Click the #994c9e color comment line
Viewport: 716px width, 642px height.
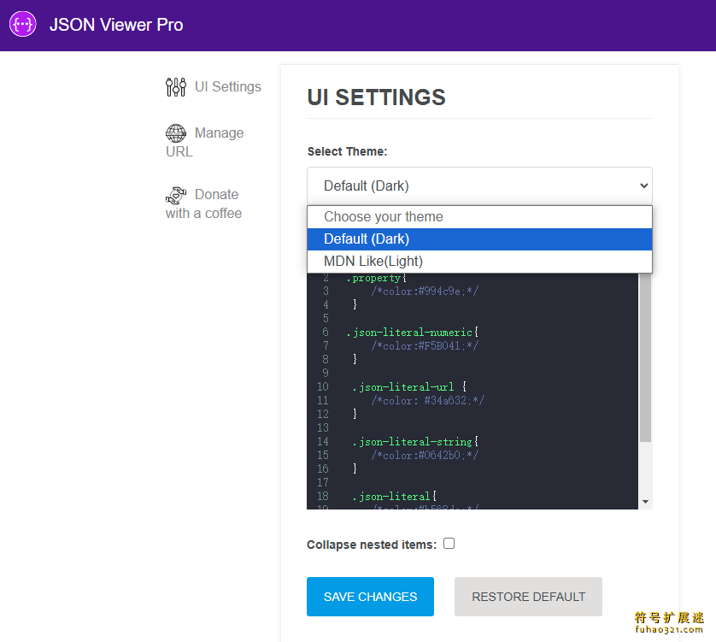(x=425, y=291)
